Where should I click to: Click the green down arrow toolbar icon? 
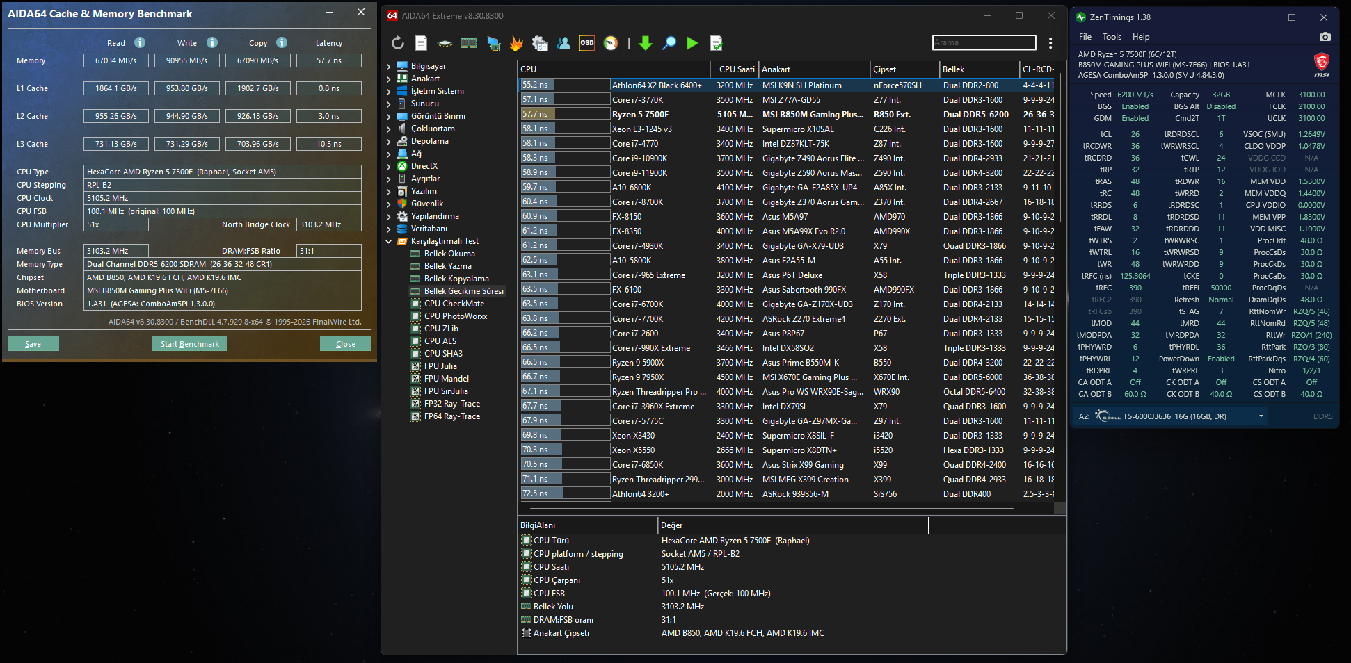pos(646,43)
